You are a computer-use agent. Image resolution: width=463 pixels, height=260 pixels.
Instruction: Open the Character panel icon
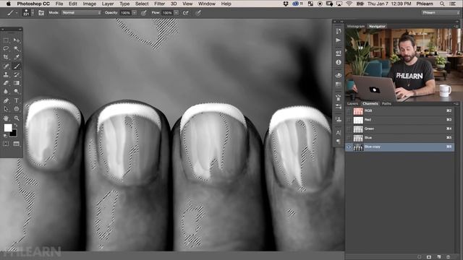[x=339, y=133]
